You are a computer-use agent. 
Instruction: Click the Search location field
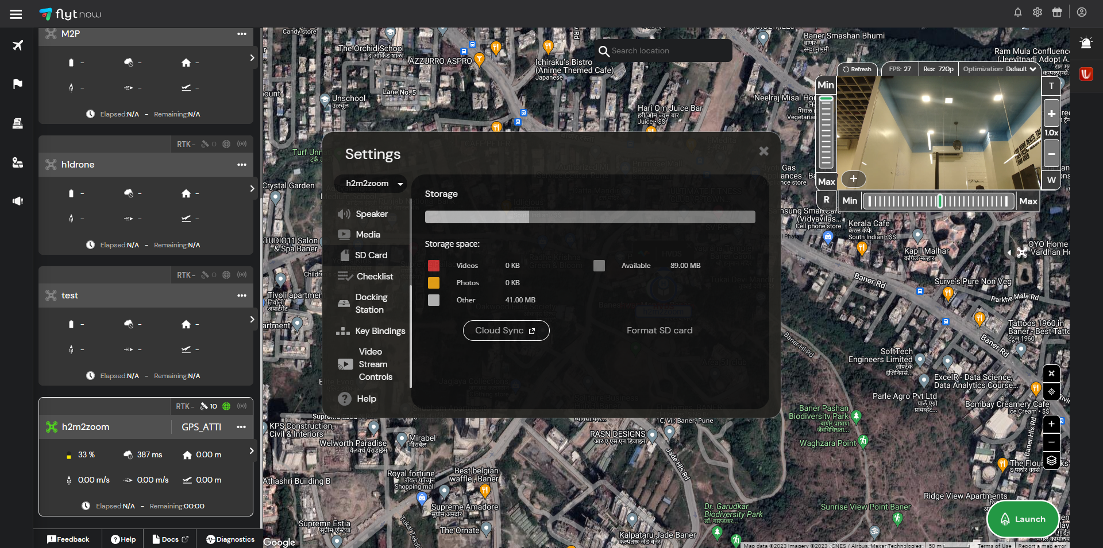[666, 51]
